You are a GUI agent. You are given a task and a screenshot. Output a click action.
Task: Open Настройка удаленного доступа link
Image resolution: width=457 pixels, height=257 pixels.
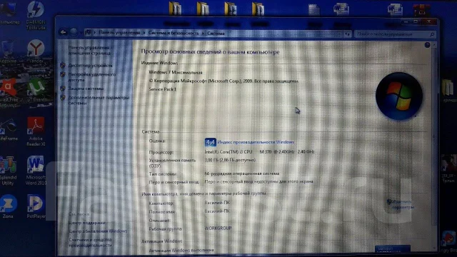(x=92, y=77)
